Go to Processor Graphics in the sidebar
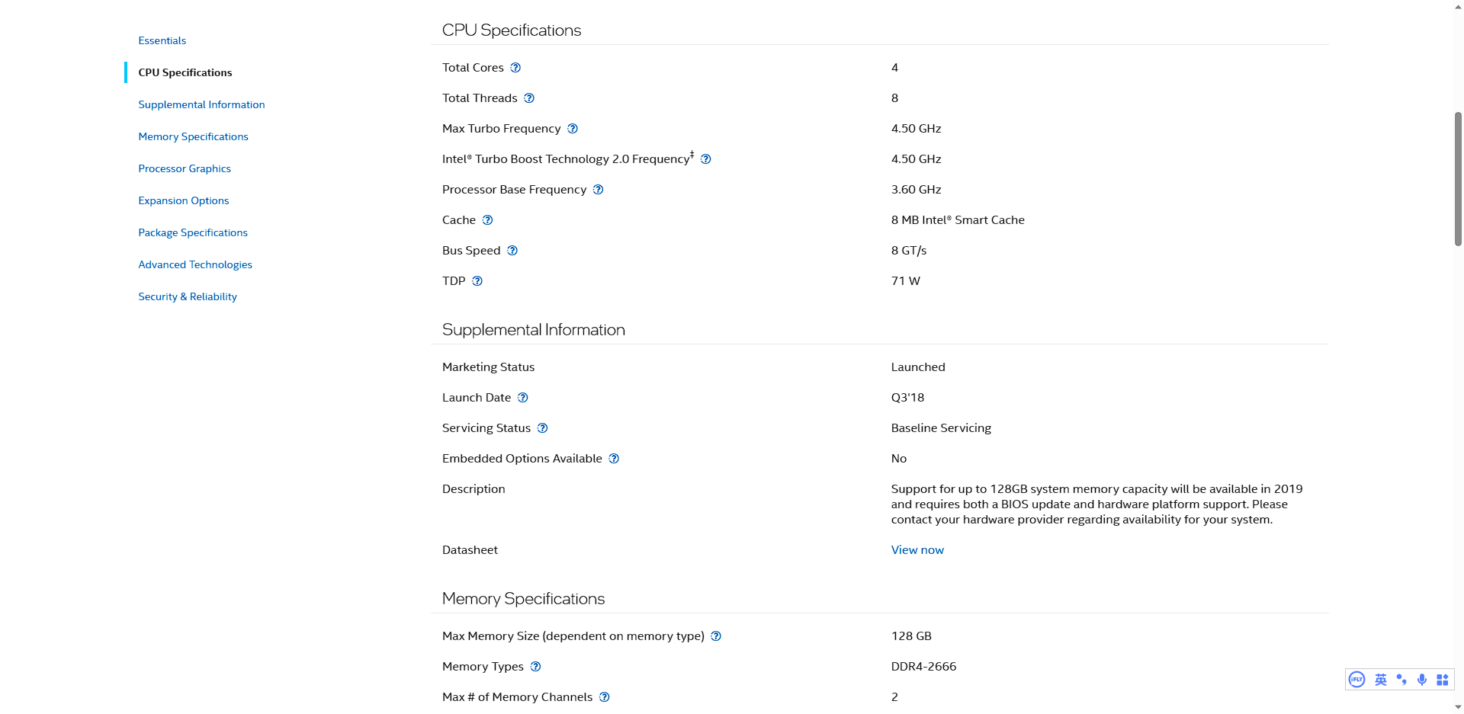The width and height of the screenshot is (1464, 714). coord(185,168)
